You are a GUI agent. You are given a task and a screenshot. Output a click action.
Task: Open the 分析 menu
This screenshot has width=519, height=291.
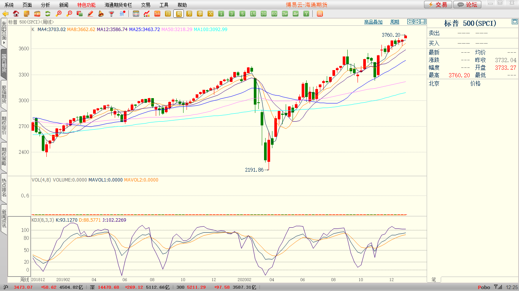(x=46, y=5)
